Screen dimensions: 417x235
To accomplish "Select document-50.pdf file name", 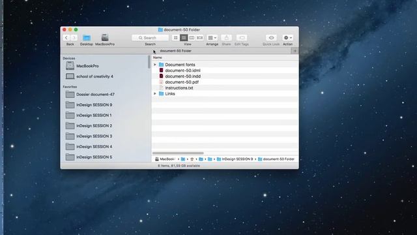I will [x=182, y=82].
